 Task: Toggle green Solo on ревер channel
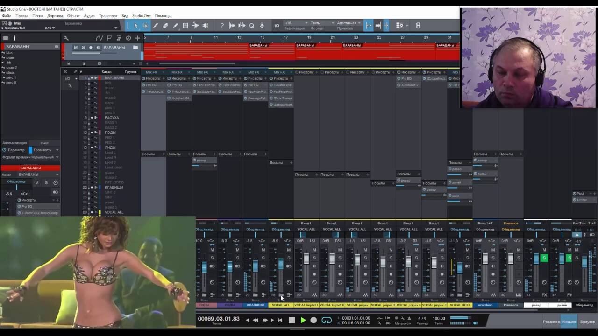[543, 258]
